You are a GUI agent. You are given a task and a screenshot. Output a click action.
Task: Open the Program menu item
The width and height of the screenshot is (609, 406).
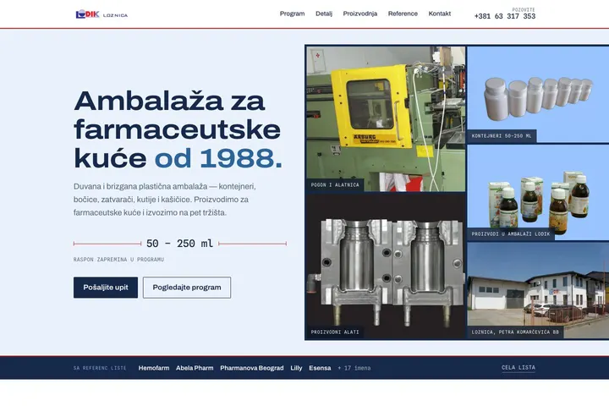tap(292, 14)
